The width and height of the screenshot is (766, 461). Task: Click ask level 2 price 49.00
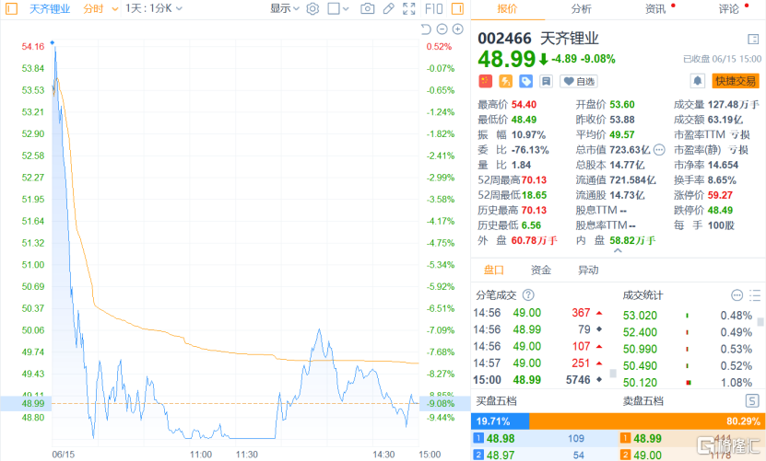pyautogui.click(x=647, y=455)
